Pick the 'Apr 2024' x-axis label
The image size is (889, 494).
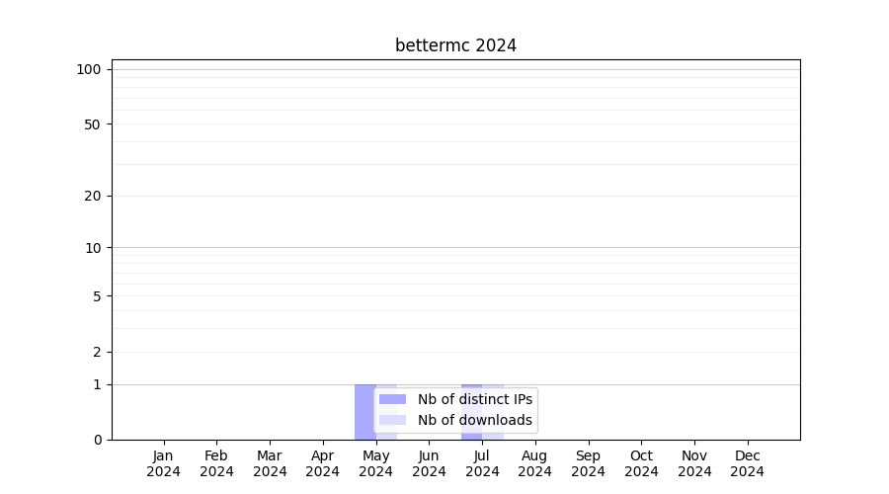click(323, 463)
